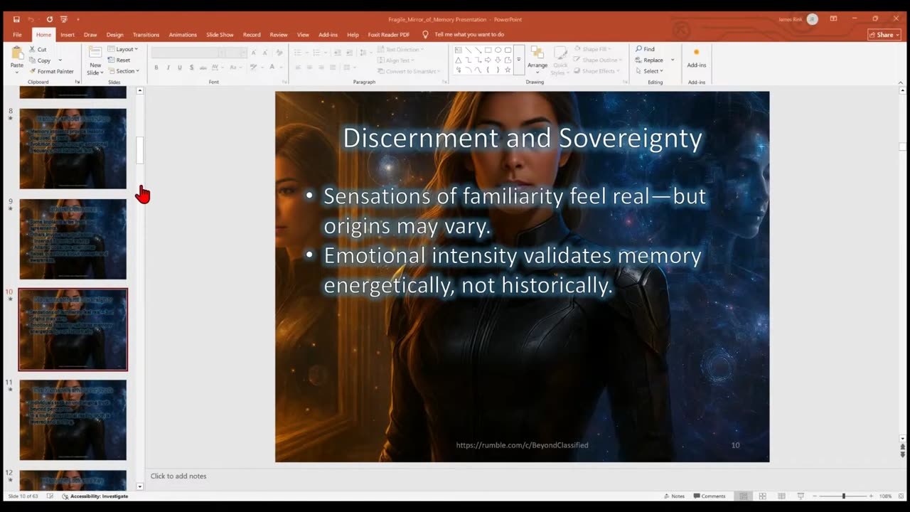Activate Format Painter

pyautogui.click(x=51, y=71)
